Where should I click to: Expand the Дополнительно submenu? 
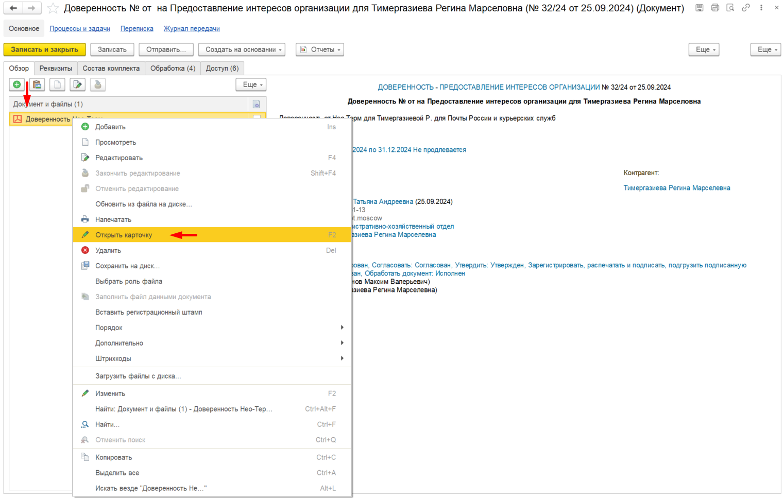pyautogui.click(x=212, y=343)
